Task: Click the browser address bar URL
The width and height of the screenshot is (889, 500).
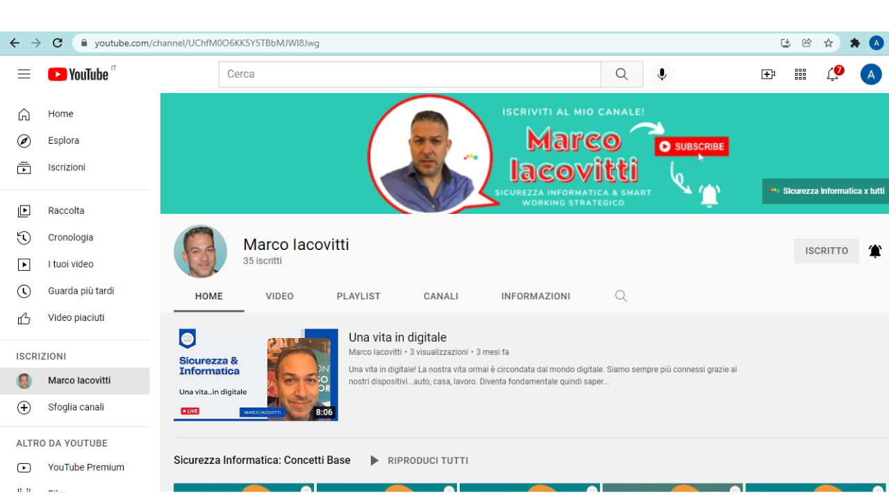Action: [x=207, y=43]
